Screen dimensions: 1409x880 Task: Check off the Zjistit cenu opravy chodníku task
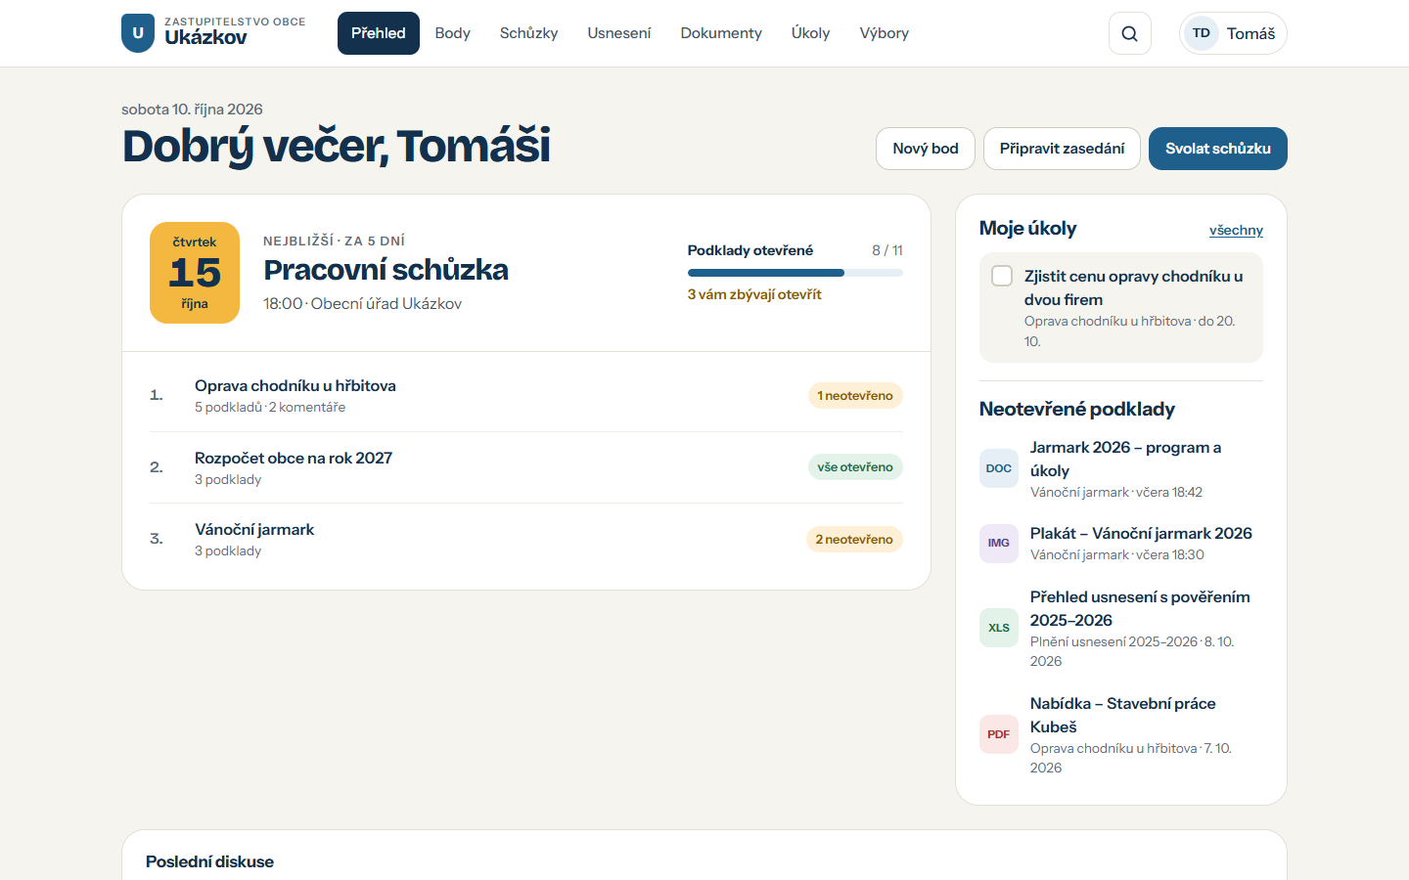click(1002, 276)
